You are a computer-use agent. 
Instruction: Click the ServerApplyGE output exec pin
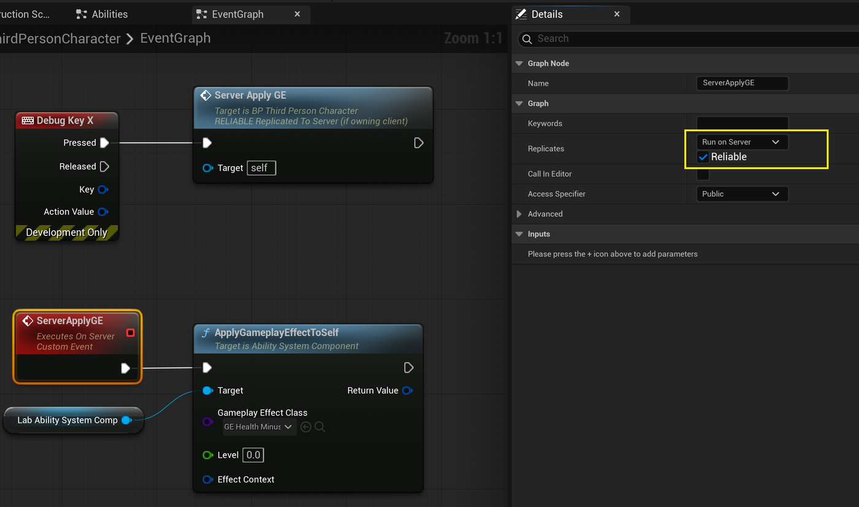click(126, 368)
